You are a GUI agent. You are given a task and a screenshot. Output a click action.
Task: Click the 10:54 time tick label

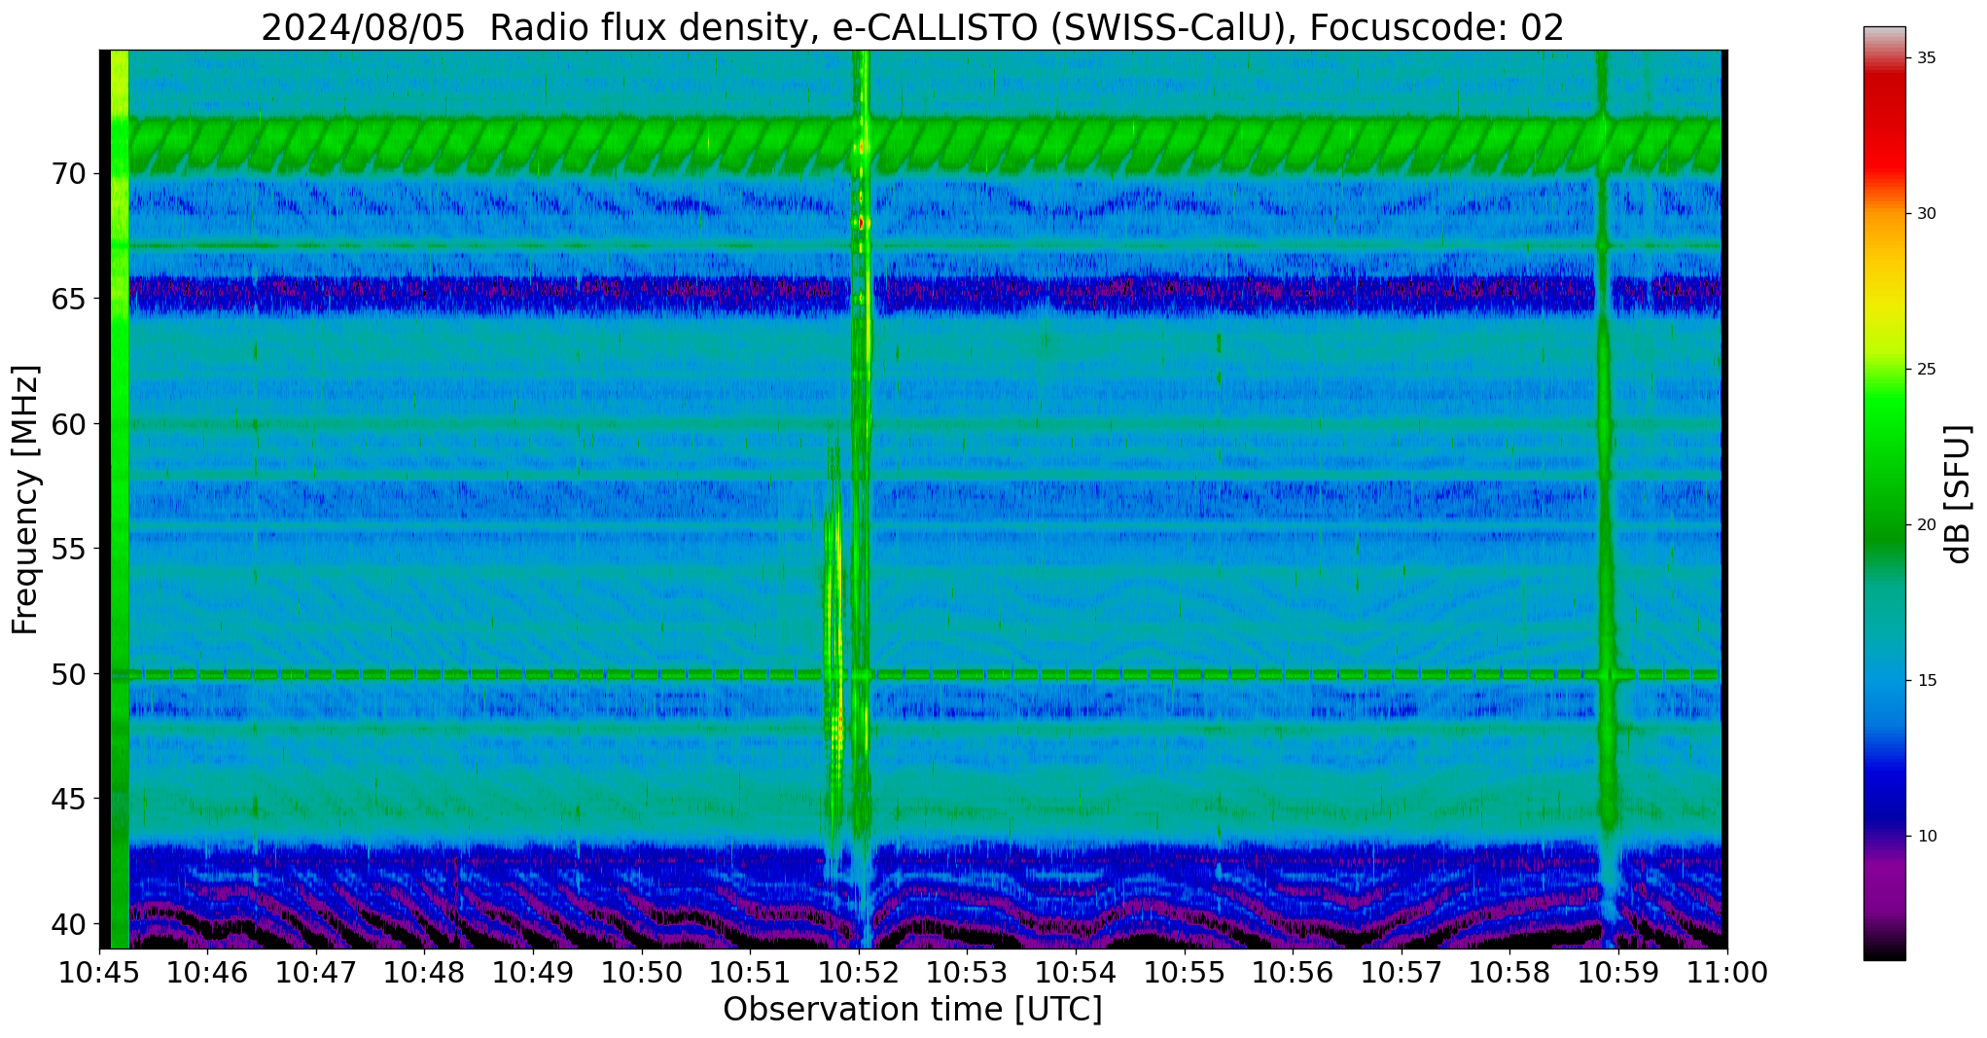pos(1076,972)
